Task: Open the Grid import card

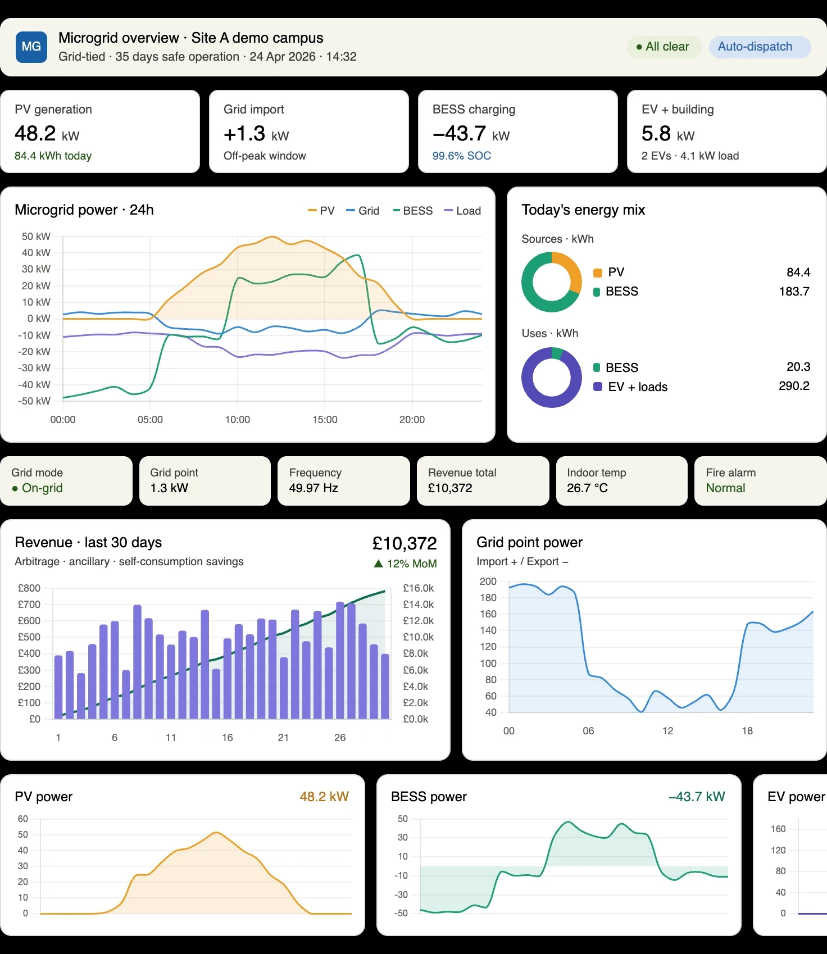Action: 309,131
